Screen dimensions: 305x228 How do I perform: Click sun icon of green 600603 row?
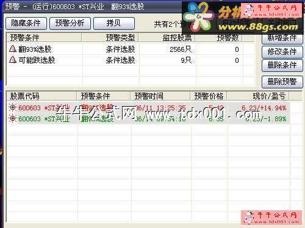(13, 118)
